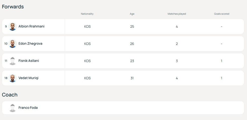Click the Nationality column header
The image size is (247, 120).
pyautogui.click(x=87, y=14)
